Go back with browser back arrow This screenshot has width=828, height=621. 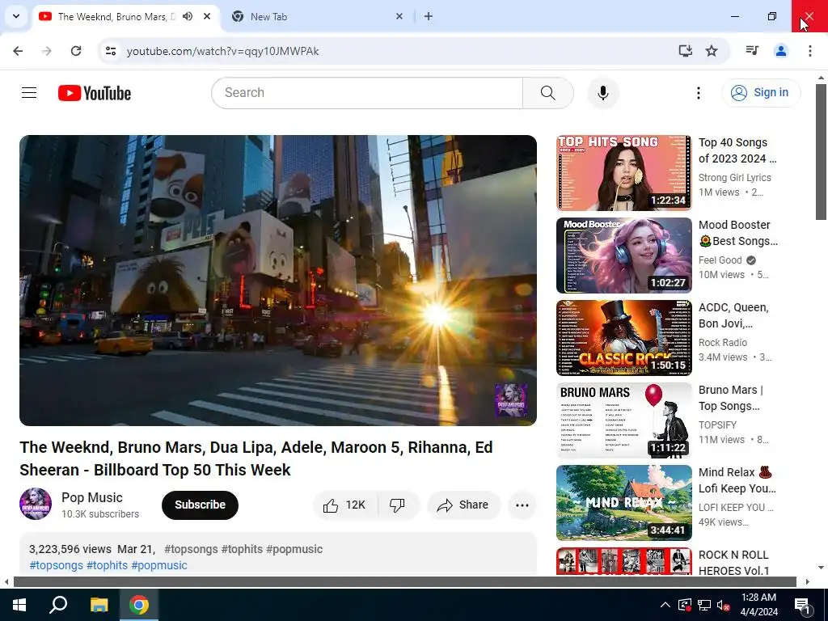(x=18, y=51)
